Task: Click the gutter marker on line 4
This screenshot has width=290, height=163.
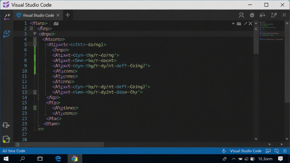Action: click(35, 39)
